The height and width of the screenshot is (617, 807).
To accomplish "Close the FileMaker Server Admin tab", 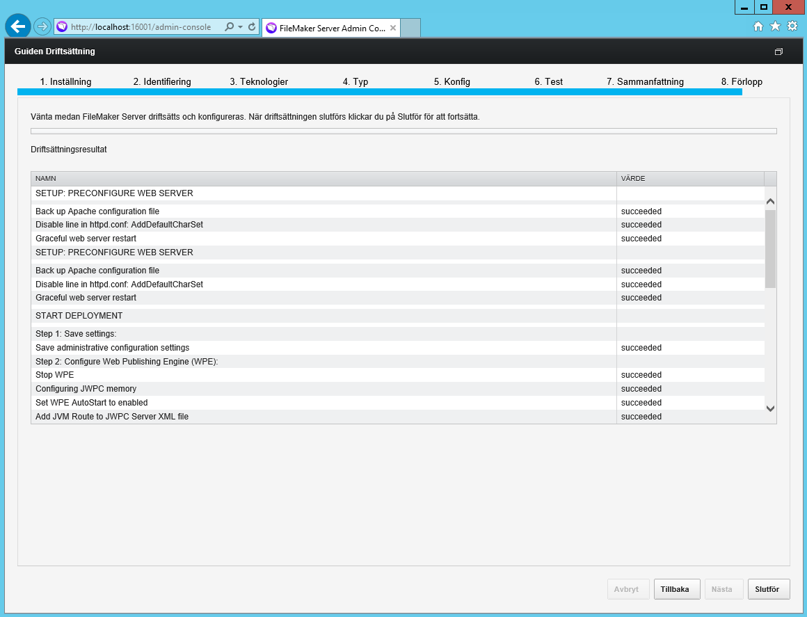I will (x=393, y=28).
